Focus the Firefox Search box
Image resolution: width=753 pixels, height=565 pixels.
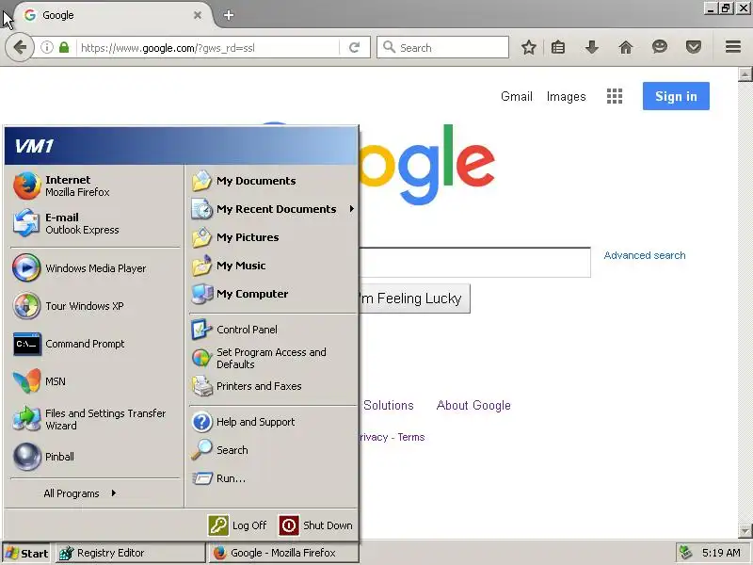coord(442,48)
